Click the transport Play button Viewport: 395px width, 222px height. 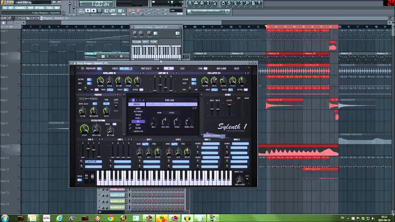pyautogui.click(x=88, y=11)
